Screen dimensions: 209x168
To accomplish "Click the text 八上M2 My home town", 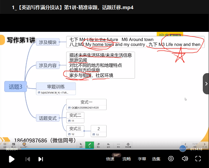I will (x=92, y=45).
